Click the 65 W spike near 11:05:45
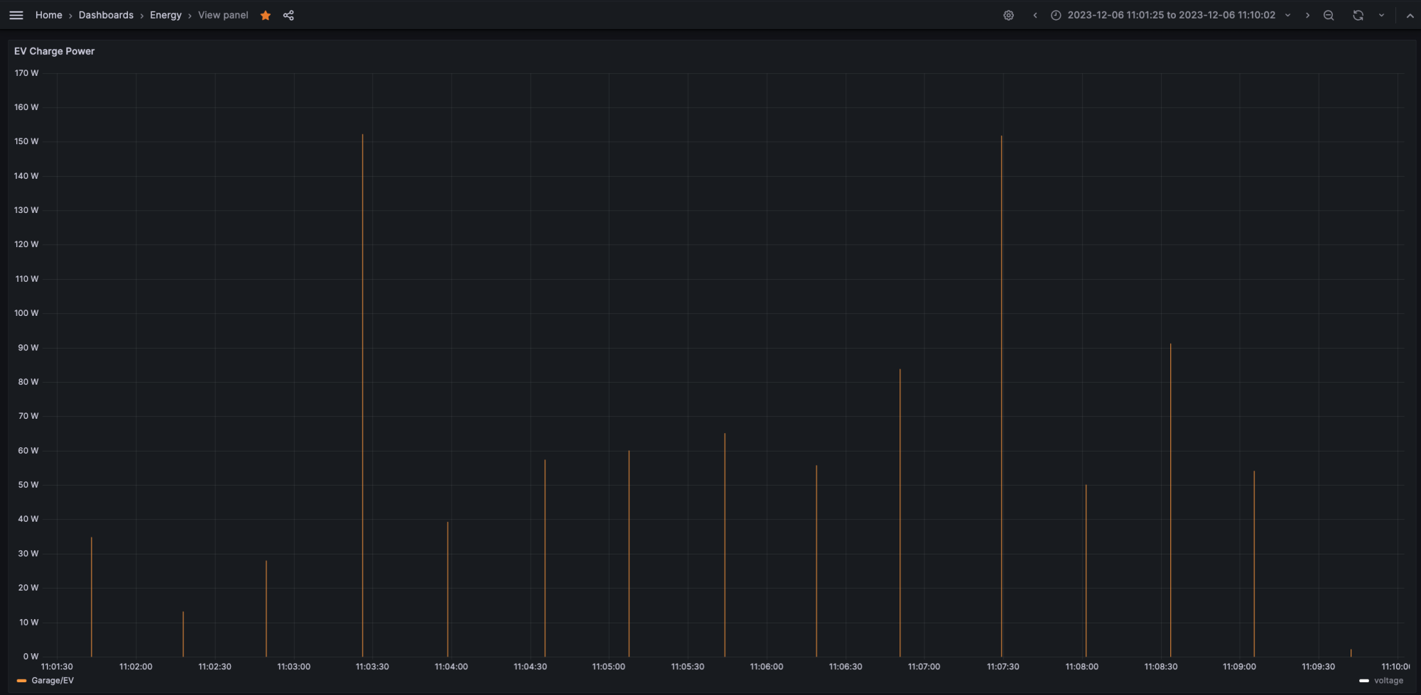This screenshot has width=1421, height=695. point(725,544)
